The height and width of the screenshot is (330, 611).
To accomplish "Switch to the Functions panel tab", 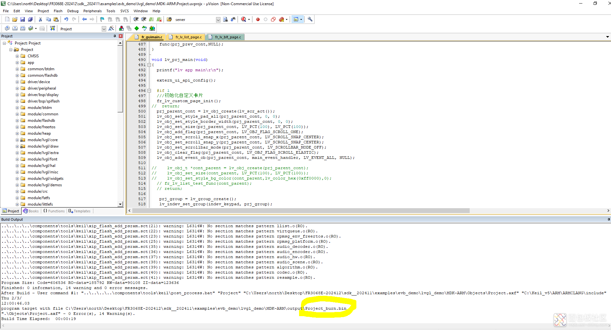I will (54, 211).
